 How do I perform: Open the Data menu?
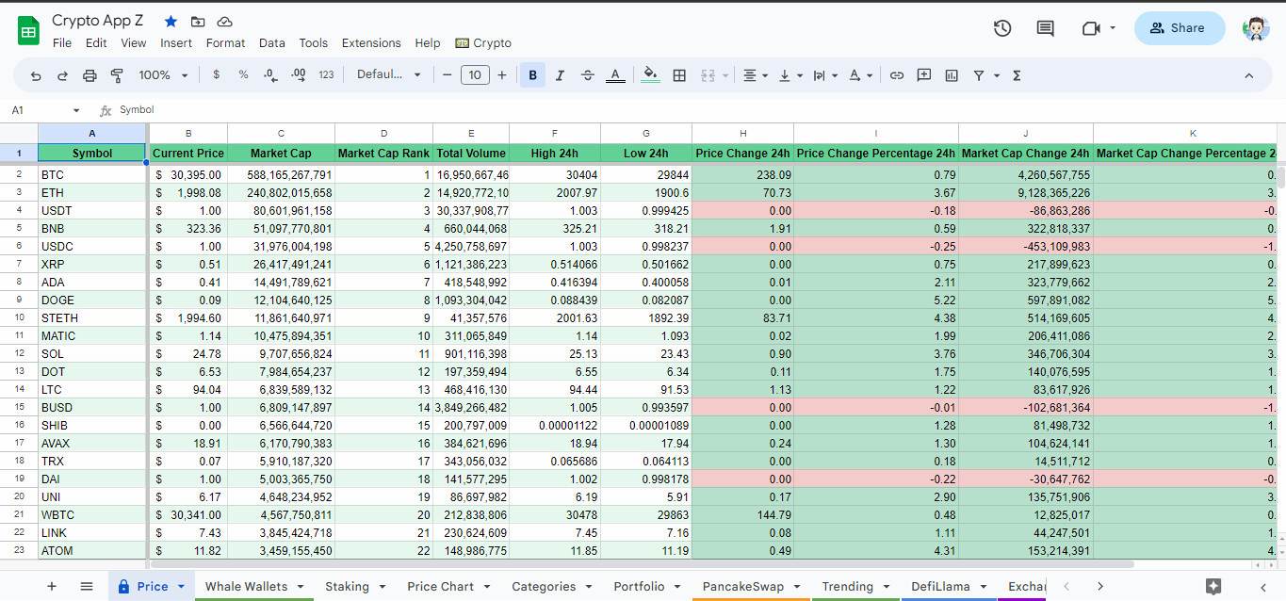tap(272, 42)
